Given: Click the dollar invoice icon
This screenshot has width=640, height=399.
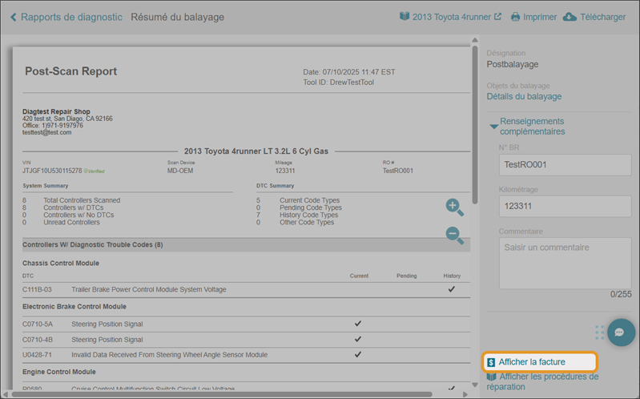Looking at the screenshot, I should tap(491, 362).
